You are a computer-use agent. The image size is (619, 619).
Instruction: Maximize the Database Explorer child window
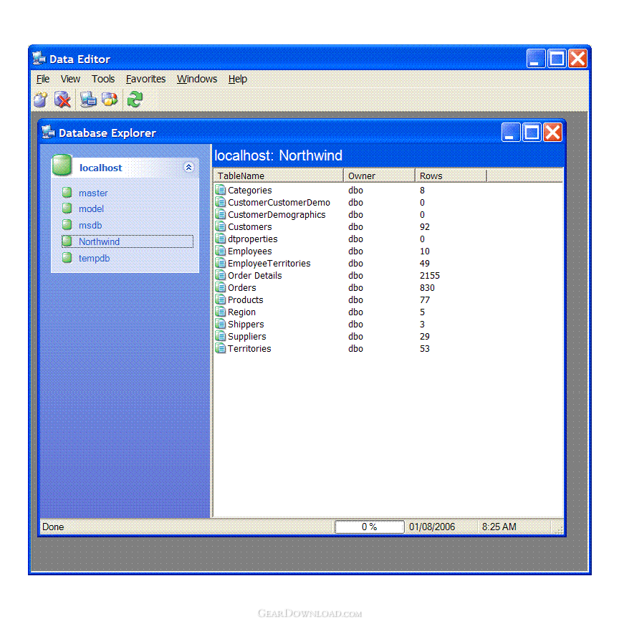coord(532,133)
